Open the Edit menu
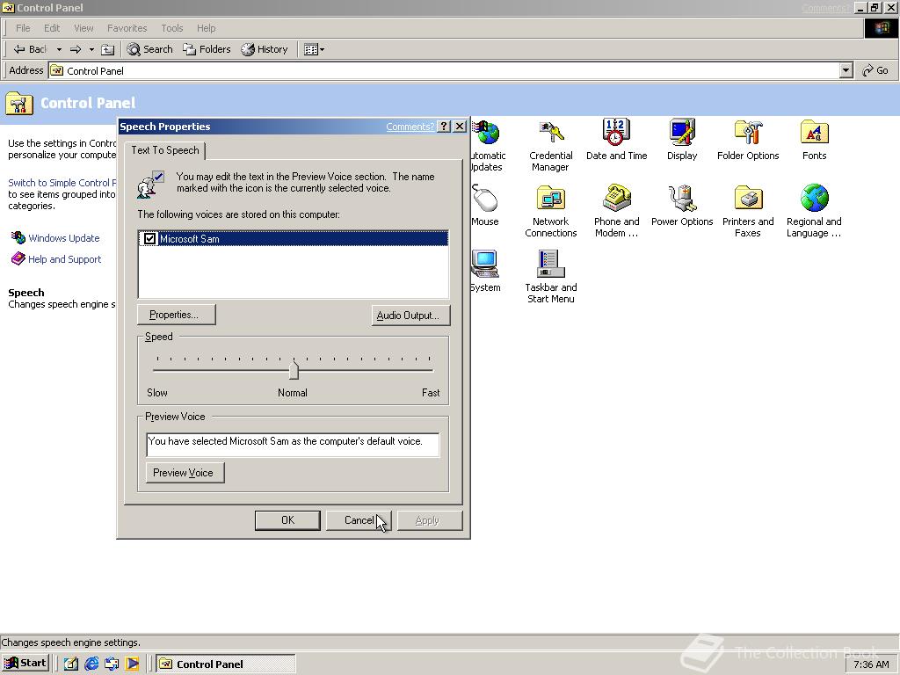 click(x=52, y=28)
